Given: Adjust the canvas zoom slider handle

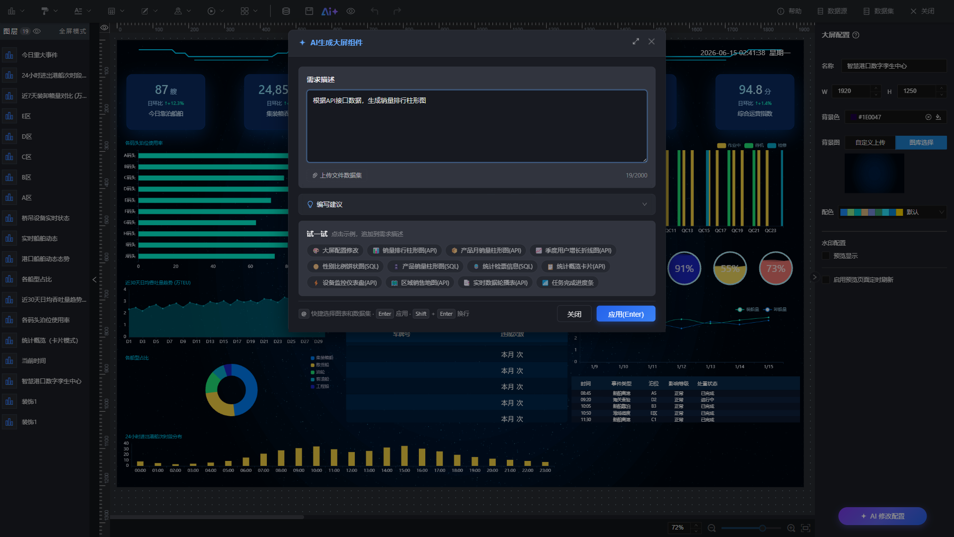Looking at the screenshot, I should pos(762,528).
